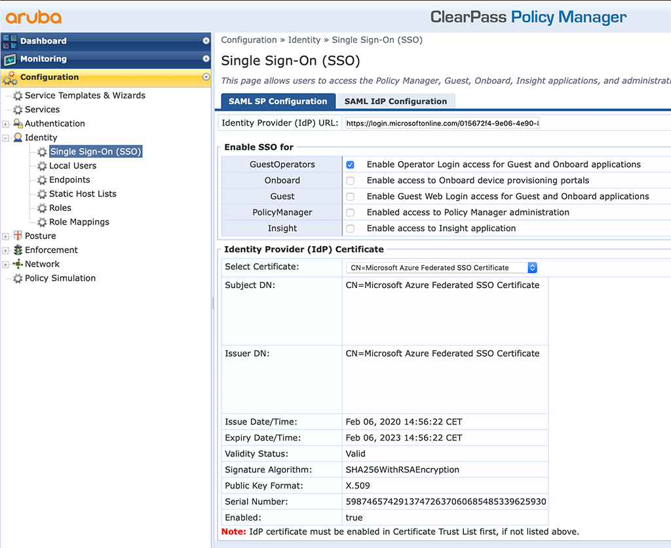Expand the Posture tree node
This screenshot has width=671, height=548.
5,236
